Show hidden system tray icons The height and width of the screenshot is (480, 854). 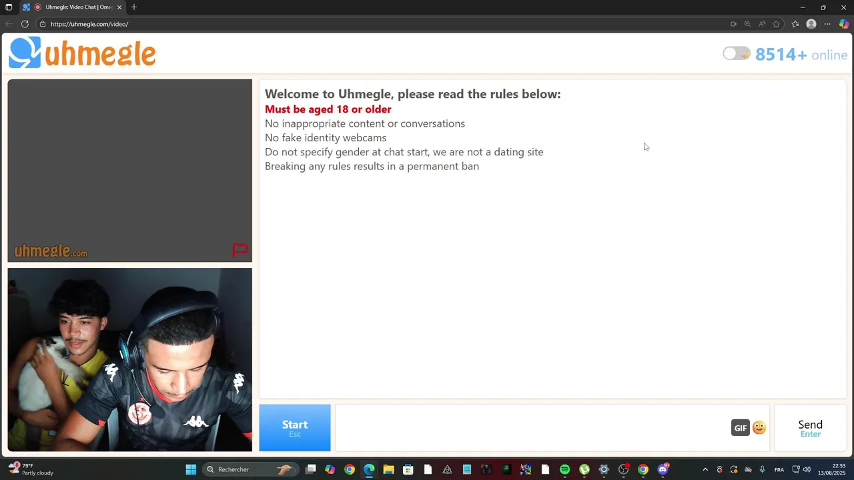coord(705,469)
